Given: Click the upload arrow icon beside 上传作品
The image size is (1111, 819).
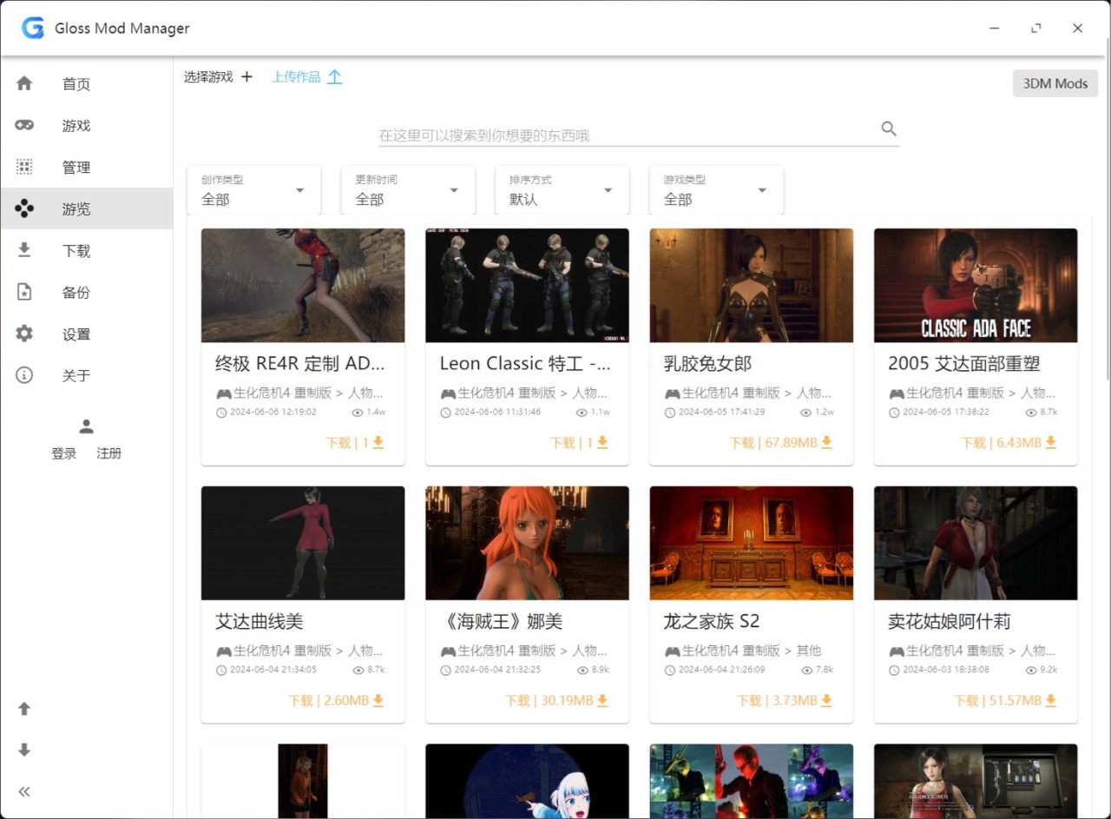Looking at the screenshot, I should [x=334, y=76].
